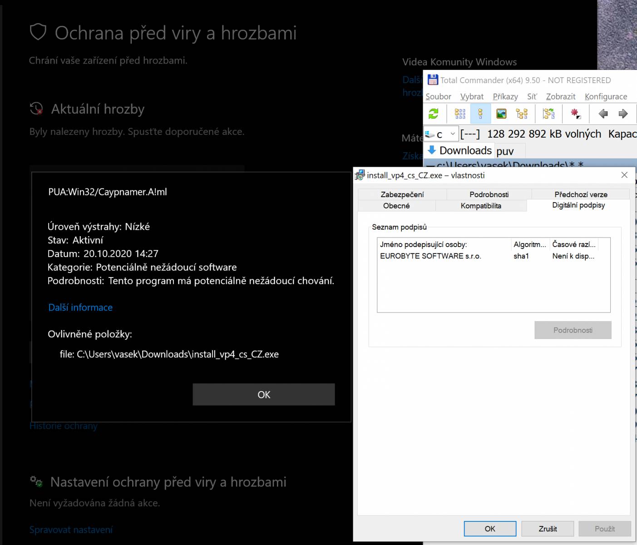Click the Jméno podepisující osoby column header

tap(444, 244)
